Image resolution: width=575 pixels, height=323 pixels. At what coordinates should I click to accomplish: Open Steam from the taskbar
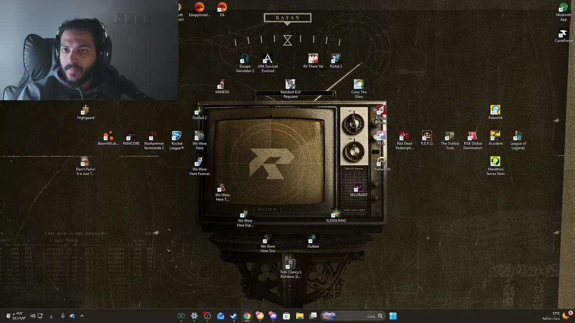[x=234, y=316]
